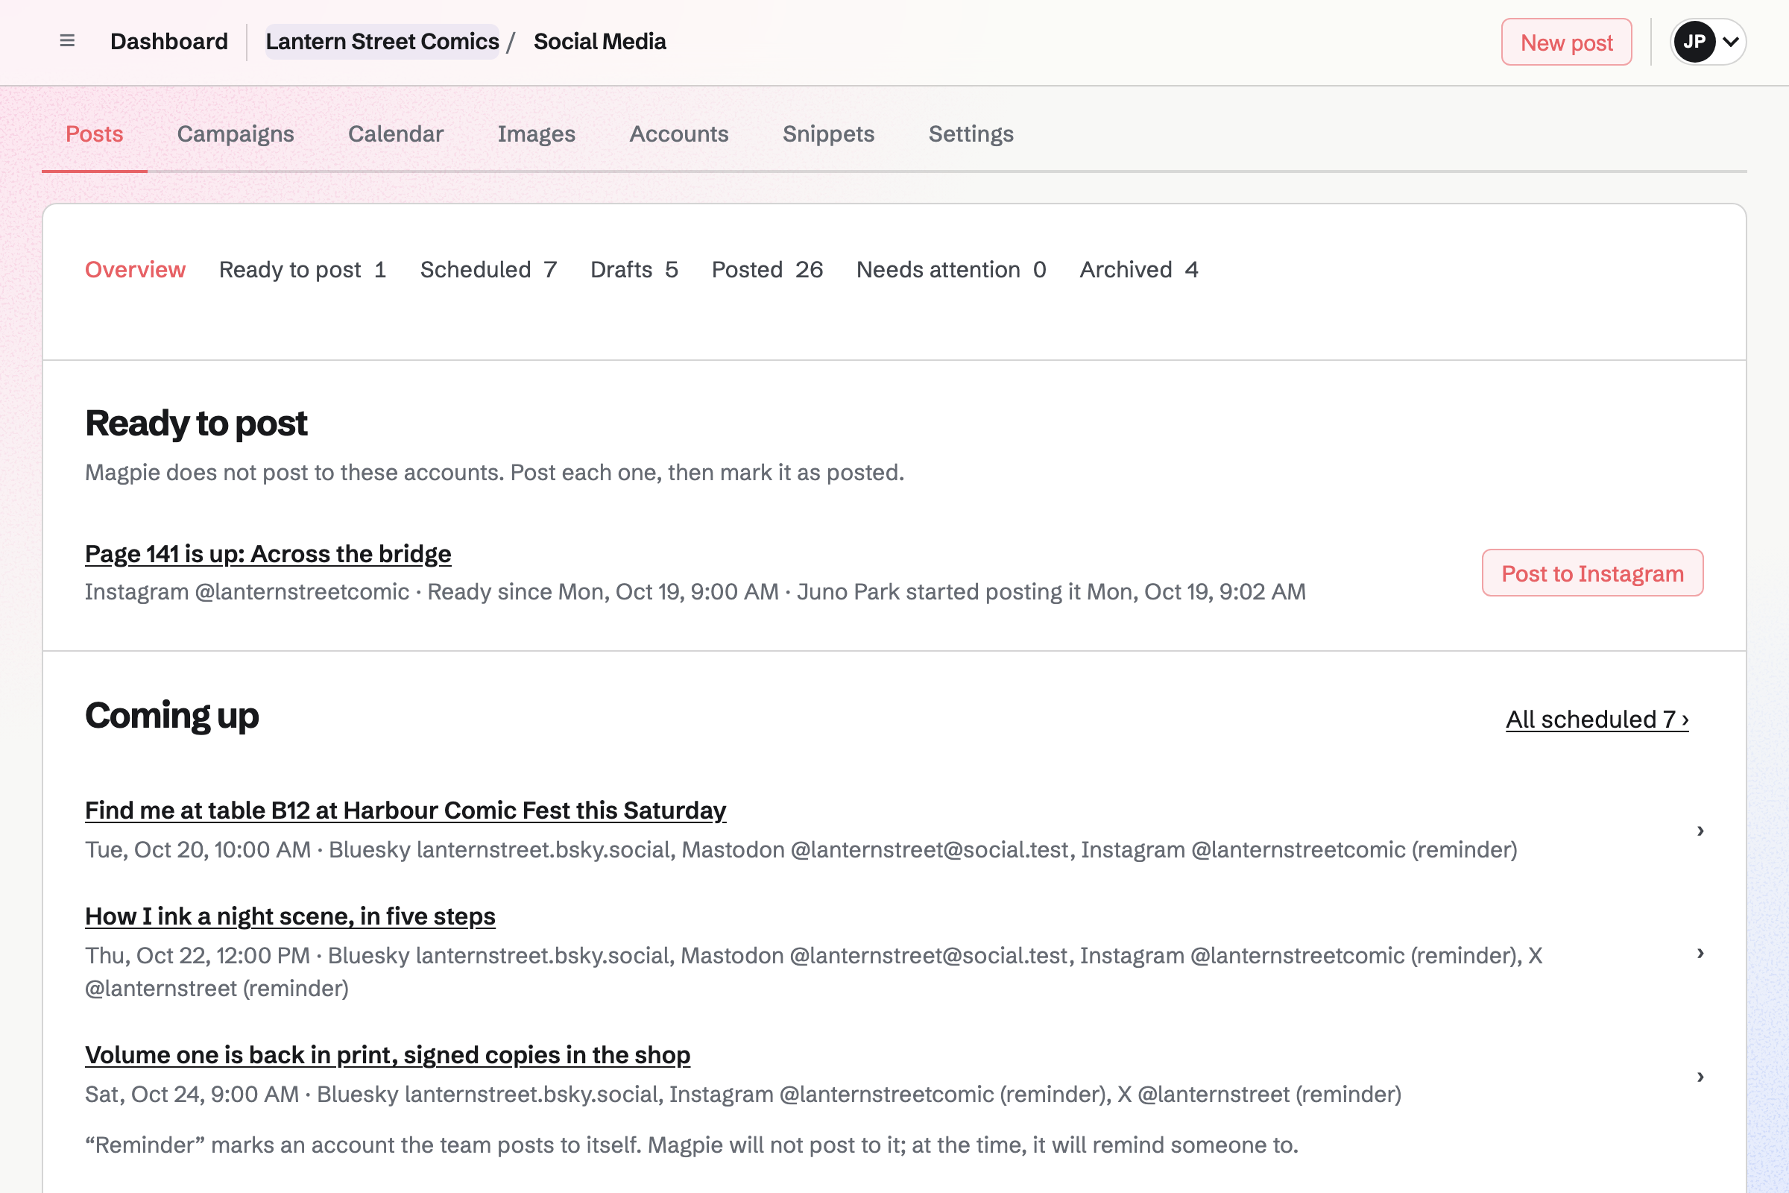This screenshot has width=1789, height=1193.
Task: Switch to the Calendar tab
Action: [396, 134]
